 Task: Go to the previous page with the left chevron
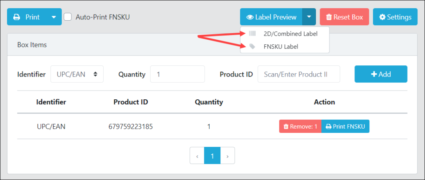coord(197,156)
